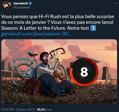This screenshot has width=119, height=112.
Task: Click the blue verified badge
Action: click(30, 3)
